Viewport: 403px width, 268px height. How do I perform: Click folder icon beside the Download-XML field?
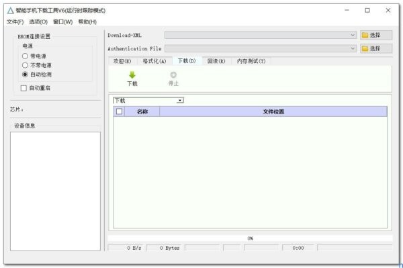[x=365, y=35]
